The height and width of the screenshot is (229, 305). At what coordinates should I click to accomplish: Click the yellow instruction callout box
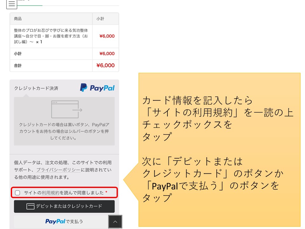[x=220, y=150]
